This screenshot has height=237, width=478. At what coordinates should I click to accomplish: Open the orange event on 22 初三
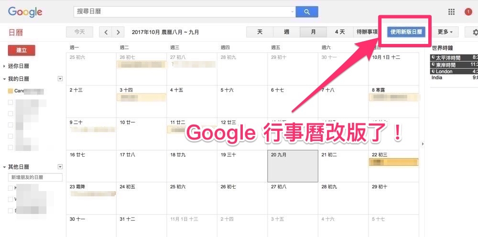click(x=393, y=162)
